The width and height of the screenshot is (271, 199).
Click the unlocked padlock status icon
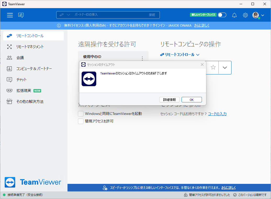pyautogui.click(x=185, y=195)
